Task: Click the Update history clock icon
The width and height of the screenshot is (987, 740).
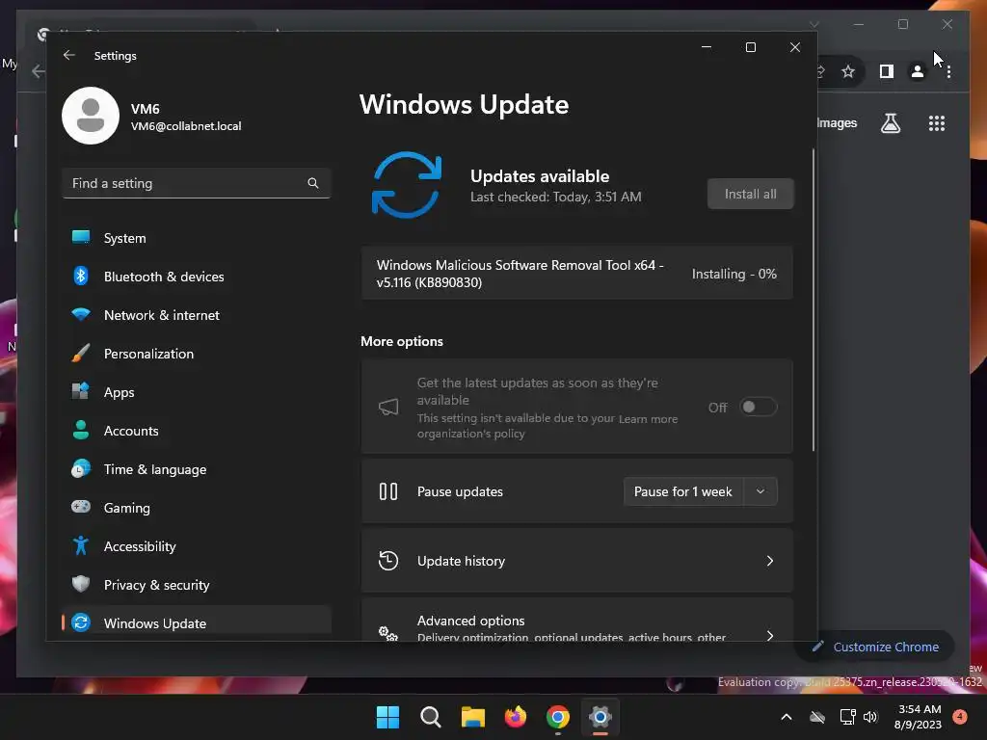Action: coord(388,560)
